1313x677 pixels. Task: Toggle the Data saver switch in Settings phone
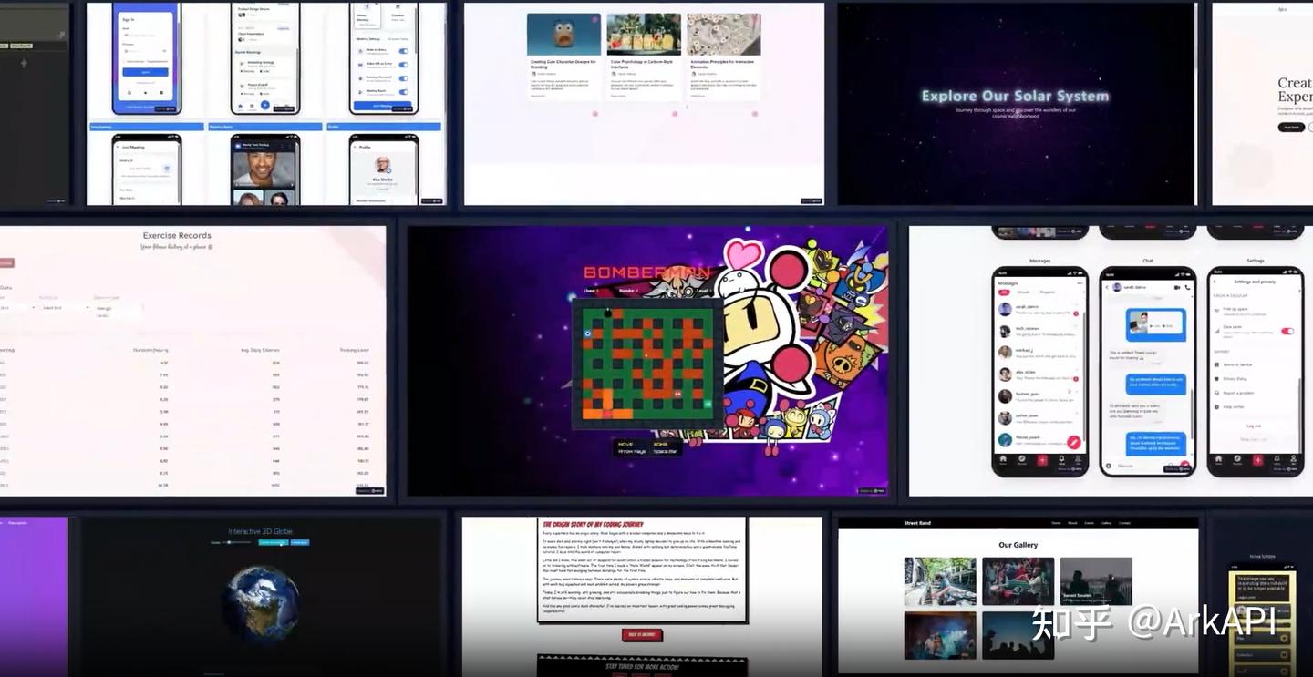(x=1287, y=331)
